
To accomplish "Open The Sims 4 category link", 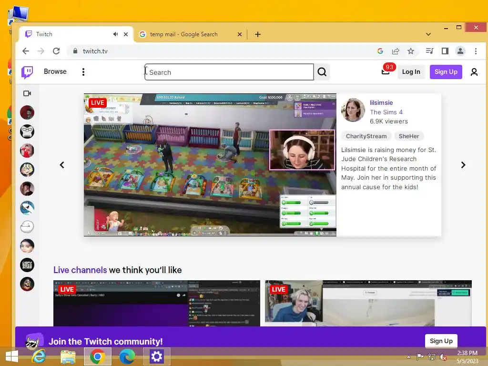I will (x=386, y=112).
